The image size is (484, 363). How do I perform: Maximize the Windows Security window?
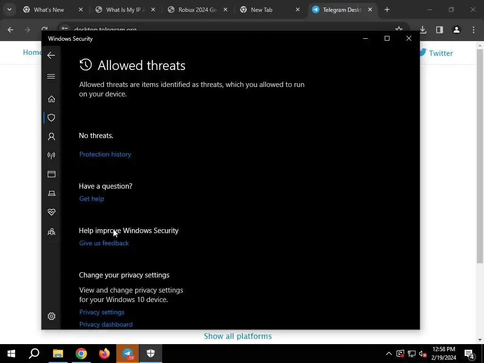(387, 38)
